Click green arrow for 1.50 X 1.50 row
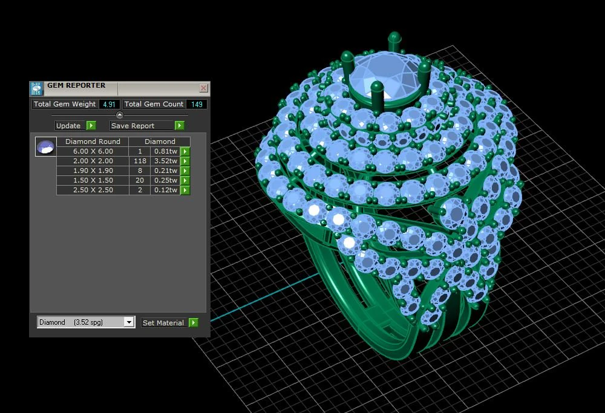605x413 pixels. [x=185, y=180]
